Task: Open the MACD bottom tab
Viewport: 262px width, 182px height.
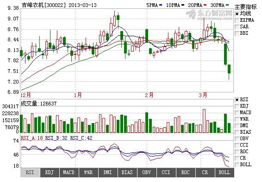Action: pyautogui.click(x=69, y=173)
